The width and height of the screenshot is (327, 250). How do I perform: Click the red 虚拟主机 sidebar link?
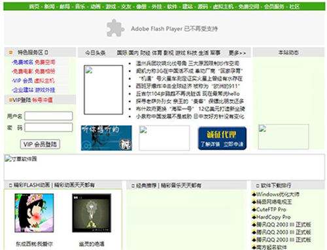coord(44,81)
